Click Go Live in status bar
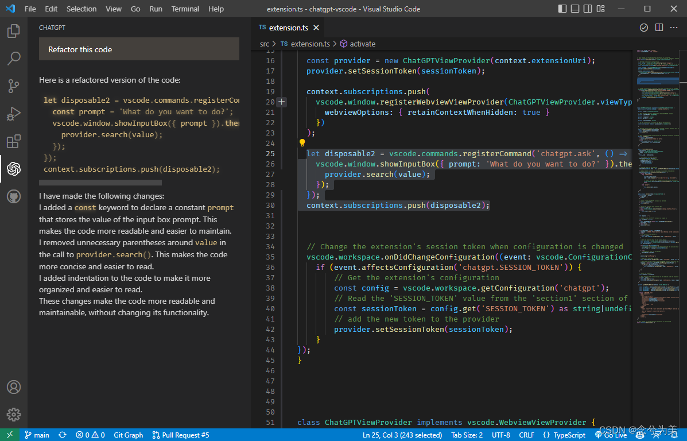687x441 pixels. coord(611,435)
